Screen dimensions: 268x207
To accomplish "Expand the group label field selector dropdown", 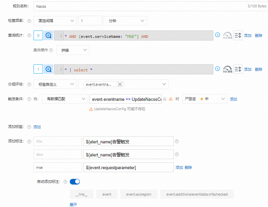I will coord(164,84).
